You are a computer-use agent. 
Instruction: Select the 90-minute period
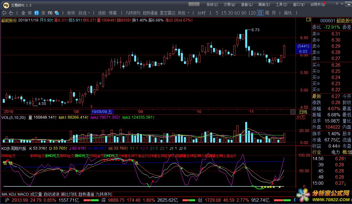click(244, 13)
